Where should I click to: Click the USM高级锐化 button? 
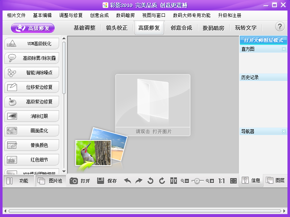(x=32, y=44)
